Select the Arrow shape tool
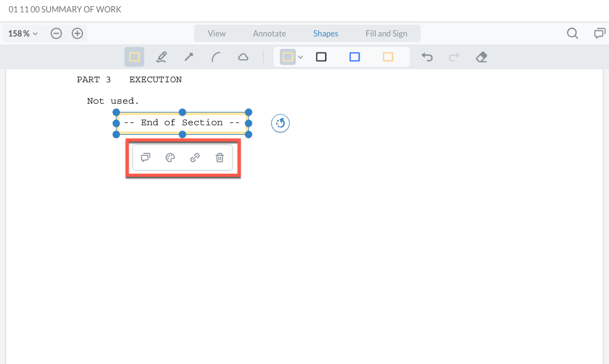The image size is (609, 364). tap(189, 57)
